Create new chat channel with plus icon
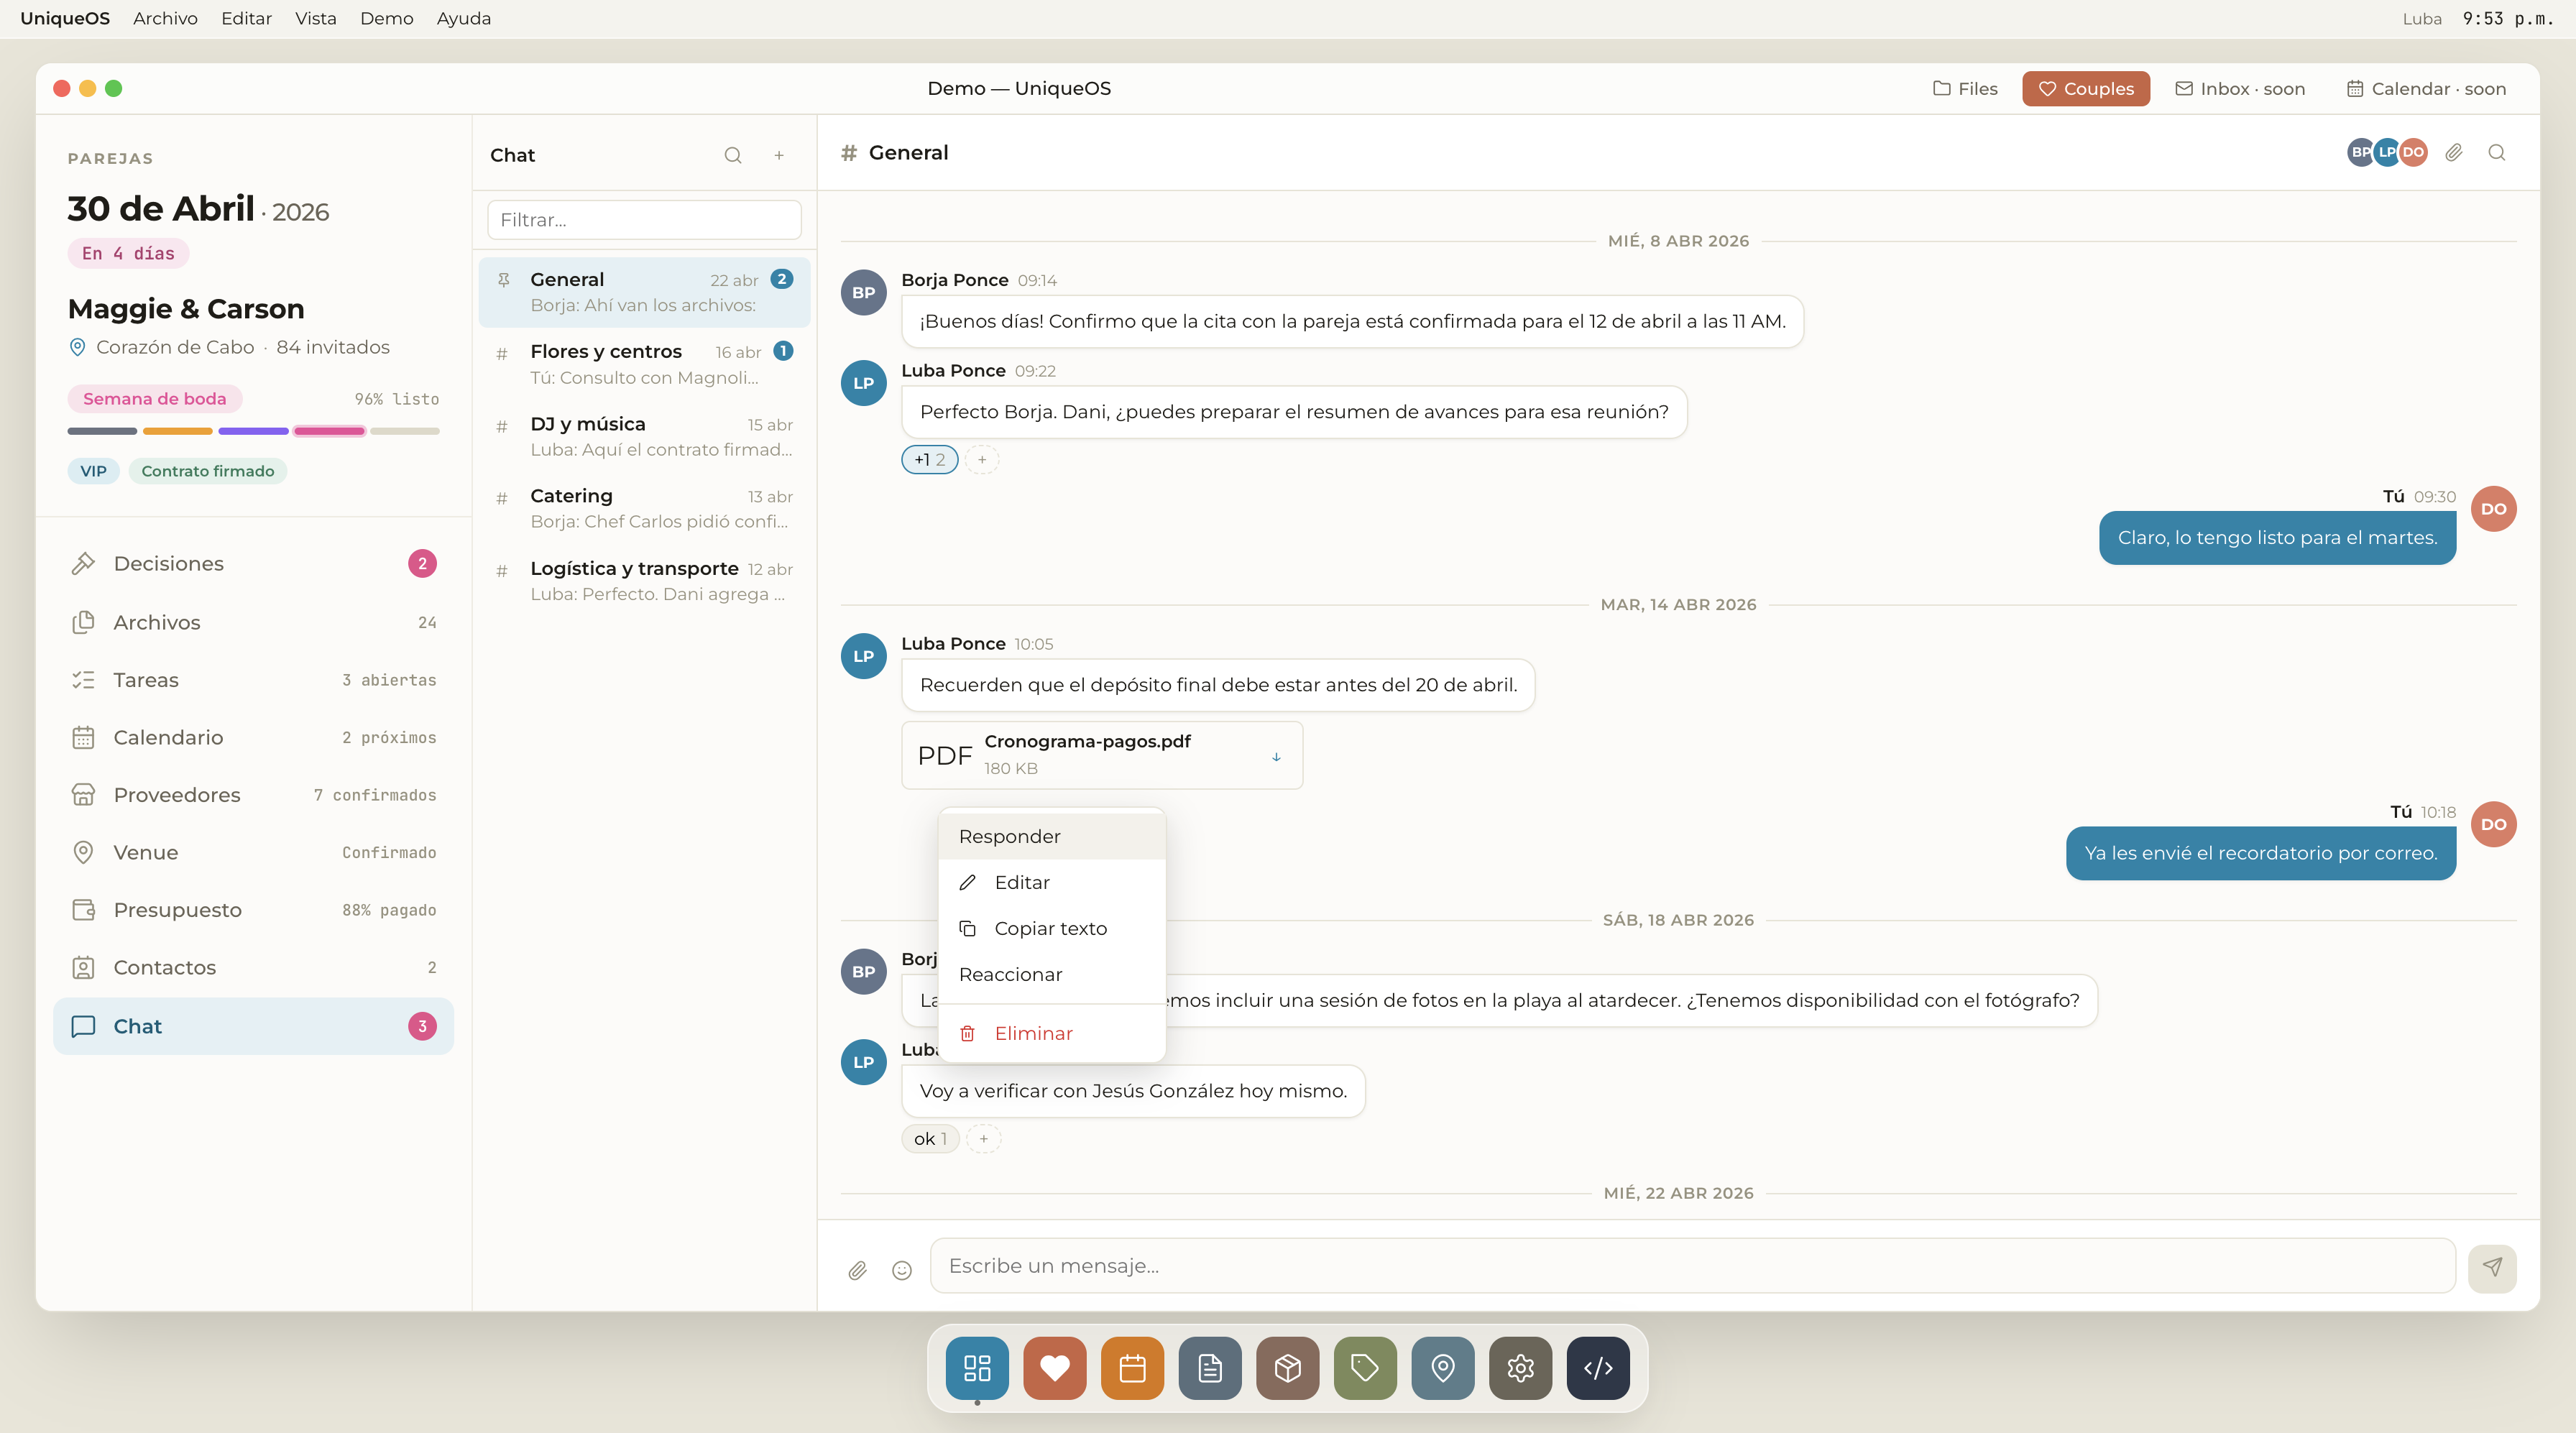This screenshot has height=1433, width=2576. pos(779,155)
